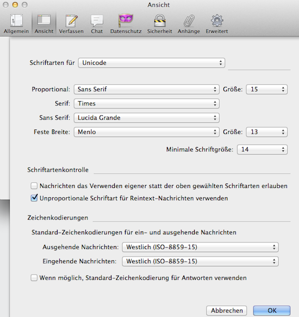Screen dimensions: 299x317
Task: Confirm settings with the OK button
Action: pos(272,310)
